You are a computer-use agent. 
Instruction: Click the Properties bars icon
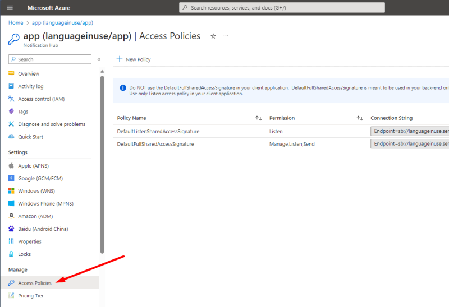[11, 241]
